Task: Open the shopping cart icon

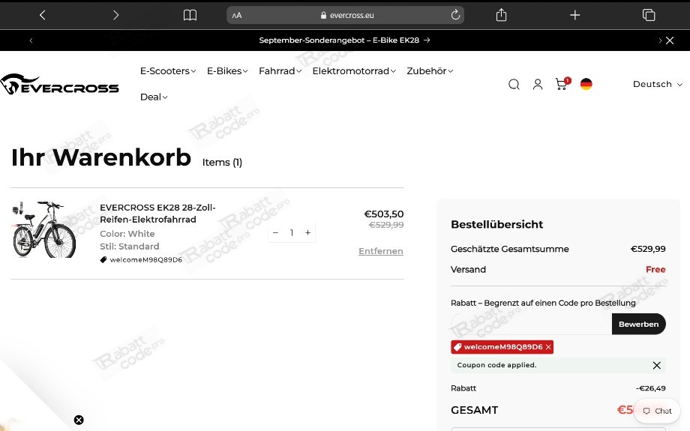Action: pos(562,83)
